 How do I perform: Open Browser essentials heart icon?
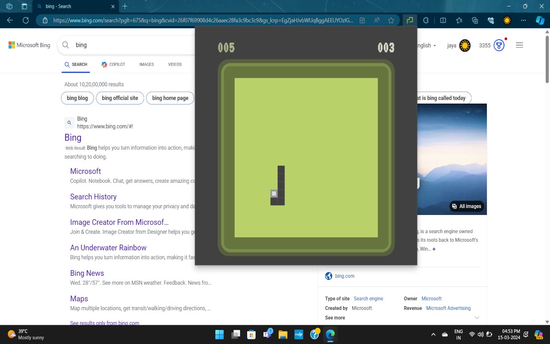tap(491, 20)
